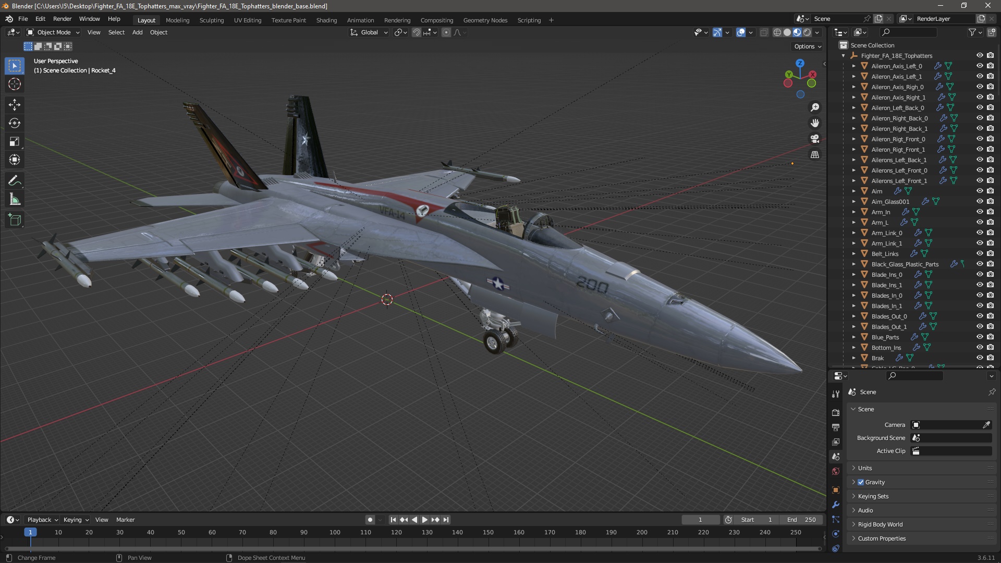This screenshot has height=563, width=1001.
Task: Select the Measure tool
Action: (15, 199)
